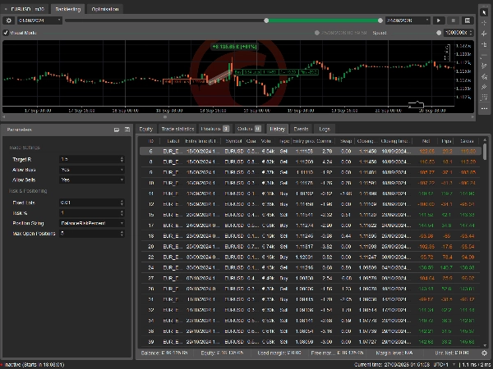The height and width of the screenshot is (369, 493).
Task: Adjust the Target R stepper arrows
Action: (122, 159)
